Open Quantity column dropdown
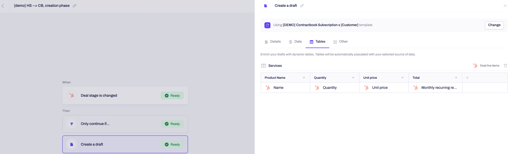Image resolution: width=509 pixels, height=154 pixels. tap(353, 78)
